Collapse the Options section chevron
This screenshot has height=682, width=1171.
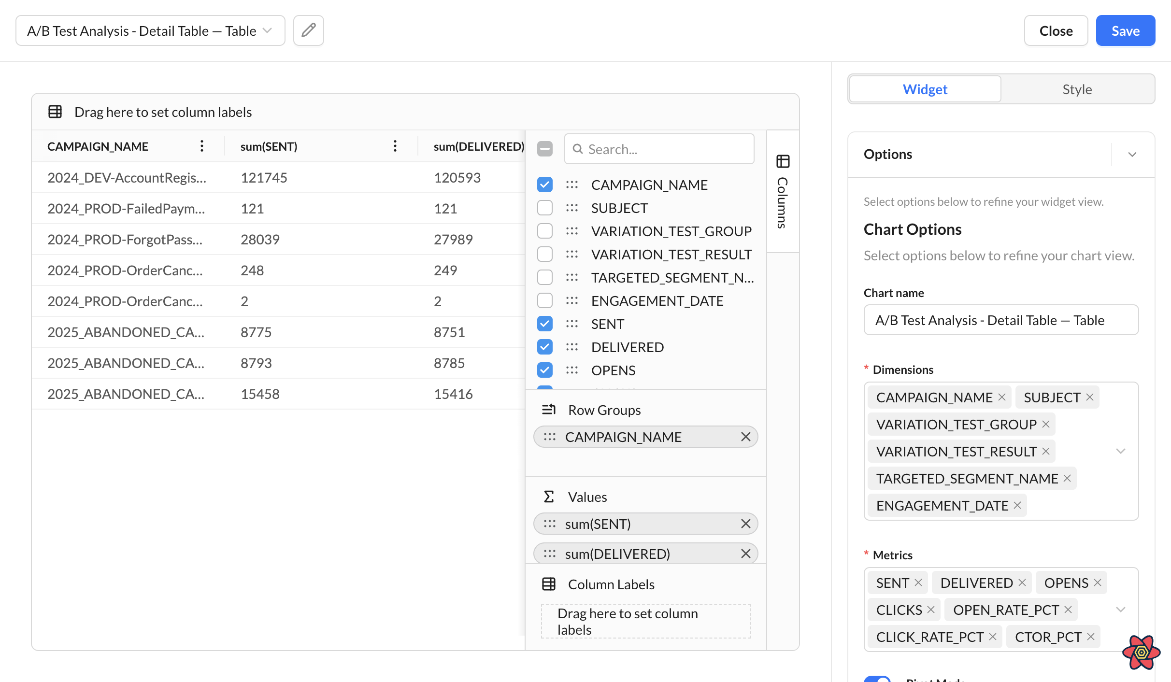pyautogui.click(x=1132, y=155)
